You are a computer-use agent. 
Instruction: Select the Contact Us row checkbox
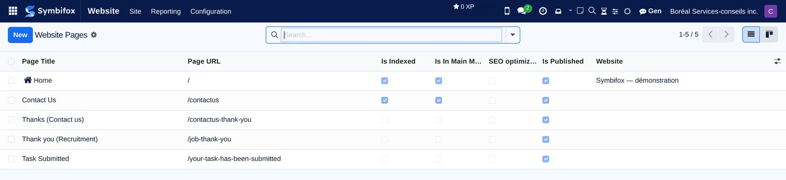click(11, 100)
